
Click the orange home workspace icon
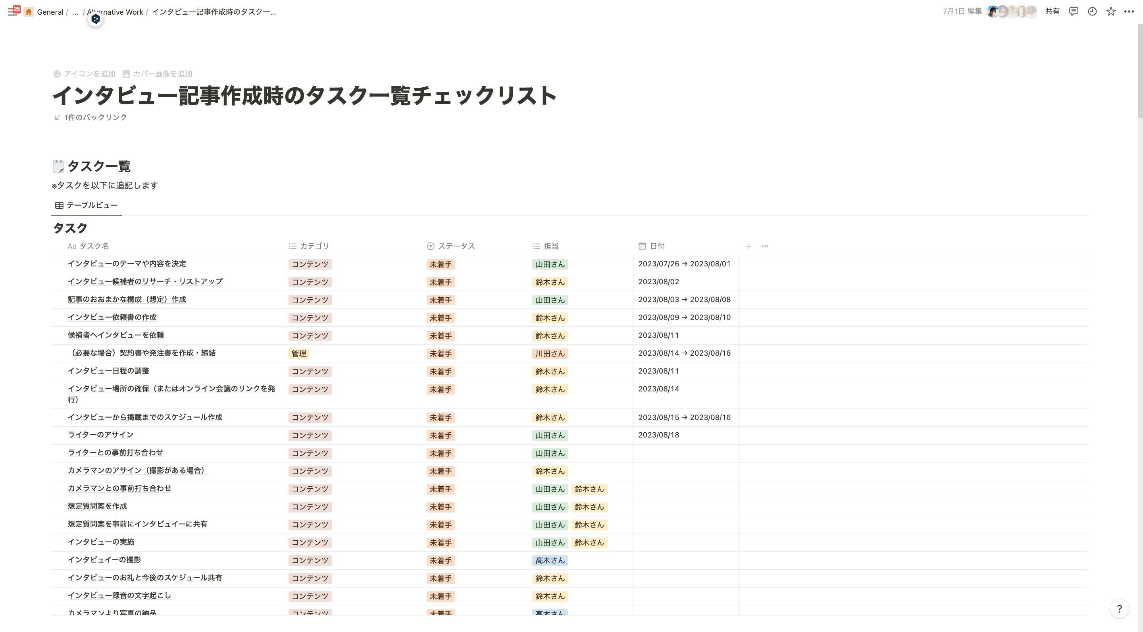click(x=29, y=12)
